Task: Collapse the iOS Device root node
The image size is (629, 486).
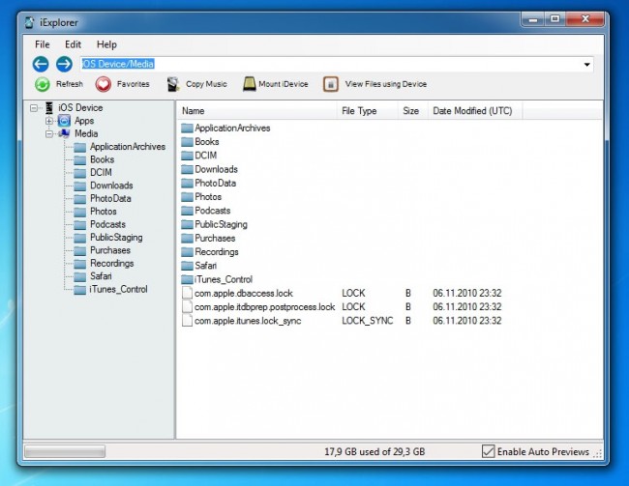Action: pyautogui.click(x=34, y=108)
